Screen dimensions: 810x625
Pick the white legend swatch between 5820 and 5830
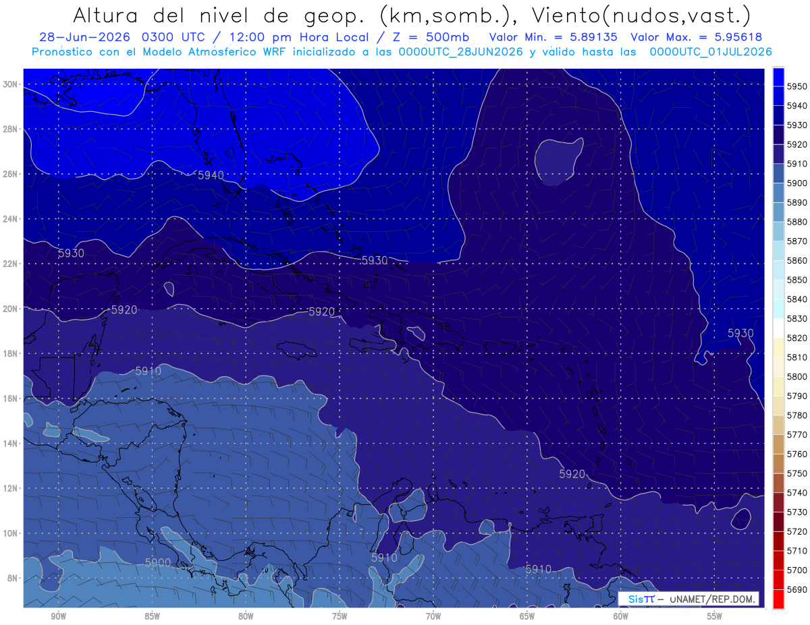tap(778, 328)
